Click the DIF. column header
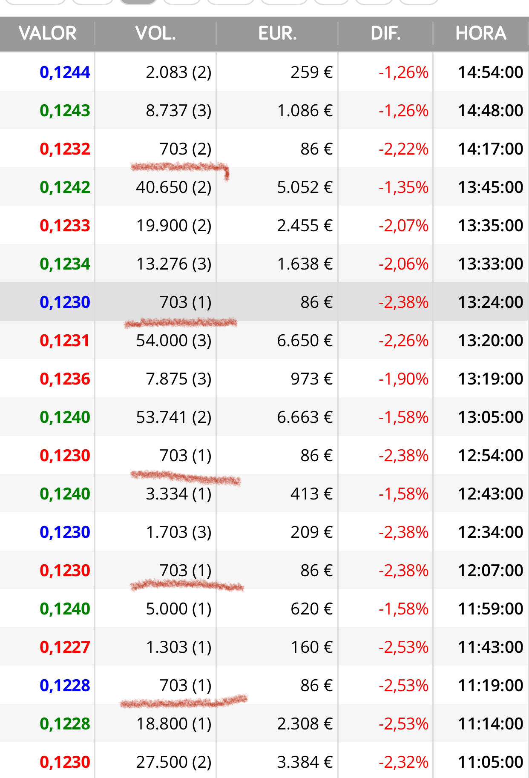The image size is (529, 778). (x=385, y=33)
